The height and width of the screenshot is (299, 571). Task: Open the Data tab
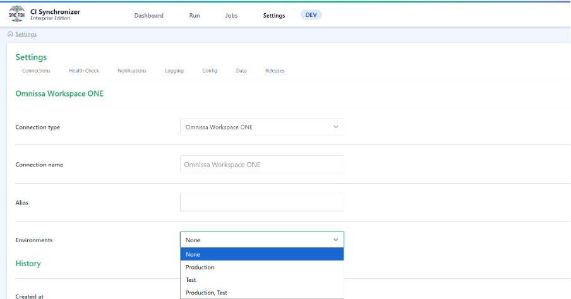241,71
